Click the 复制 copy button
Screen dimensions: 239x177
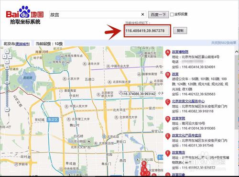pyautogui.click(x=180, y=31)
